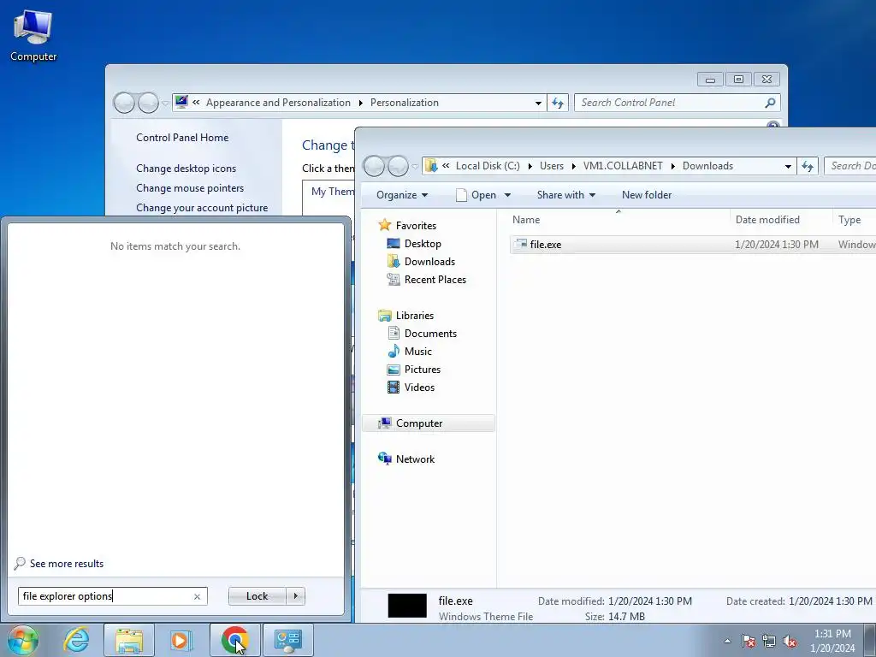Image resolution: width=876 pixels, height=657 pixels.
Task: Switch to Chrome on the taskbar
Action: [x=234, y=640]
